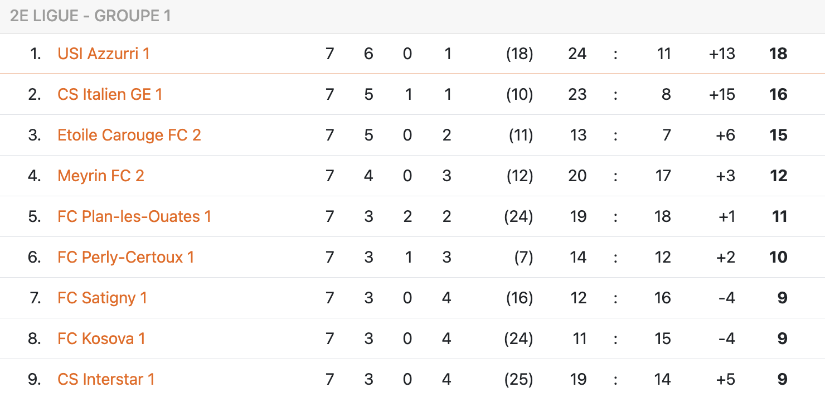Click Etoile Carouge's 15 points value
The height and width of the screenshot is (397, 825).
[778, 135]
